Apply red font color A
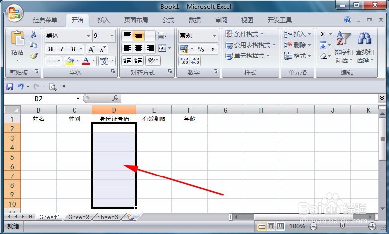The height and width of the screenshot is (234, 389). pyautogui.click(x=86, y=60)
